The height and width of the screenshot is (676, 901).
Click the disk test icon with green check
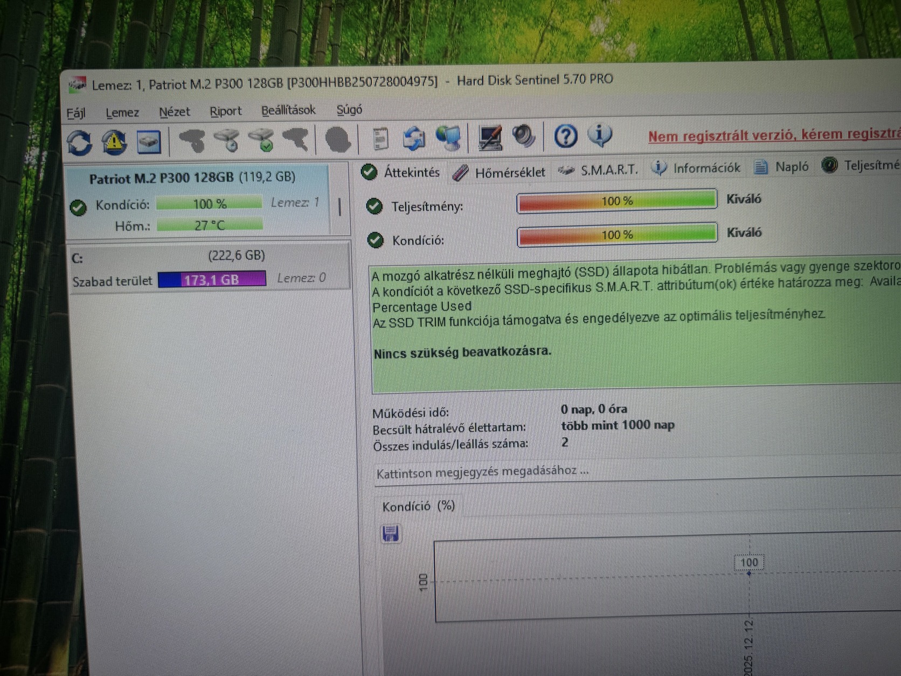pyautogui.click(x=261, y=140)
